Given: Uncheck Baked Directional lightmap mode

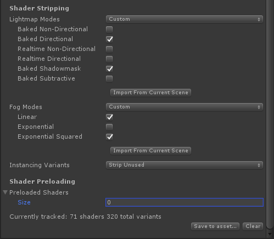Looking at the screenshot, I should coord(109,39).
